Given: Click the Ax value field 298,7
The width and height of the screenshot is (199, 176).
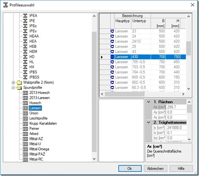Looking at the screenshot, I should (176, 107).
